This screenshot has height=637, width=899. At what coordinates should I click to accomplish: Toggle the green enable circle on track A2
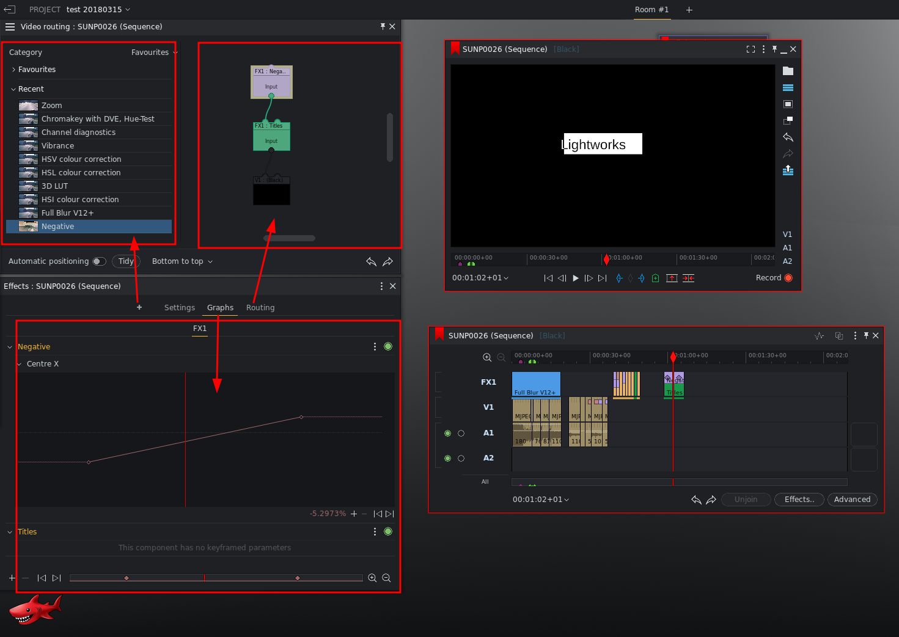coord(447,458)
